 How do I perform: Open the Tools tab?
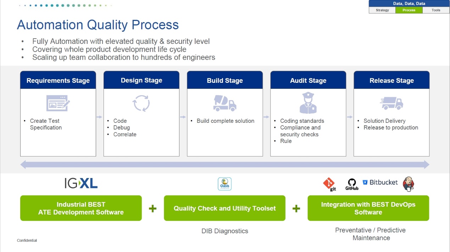pos(436,10)
